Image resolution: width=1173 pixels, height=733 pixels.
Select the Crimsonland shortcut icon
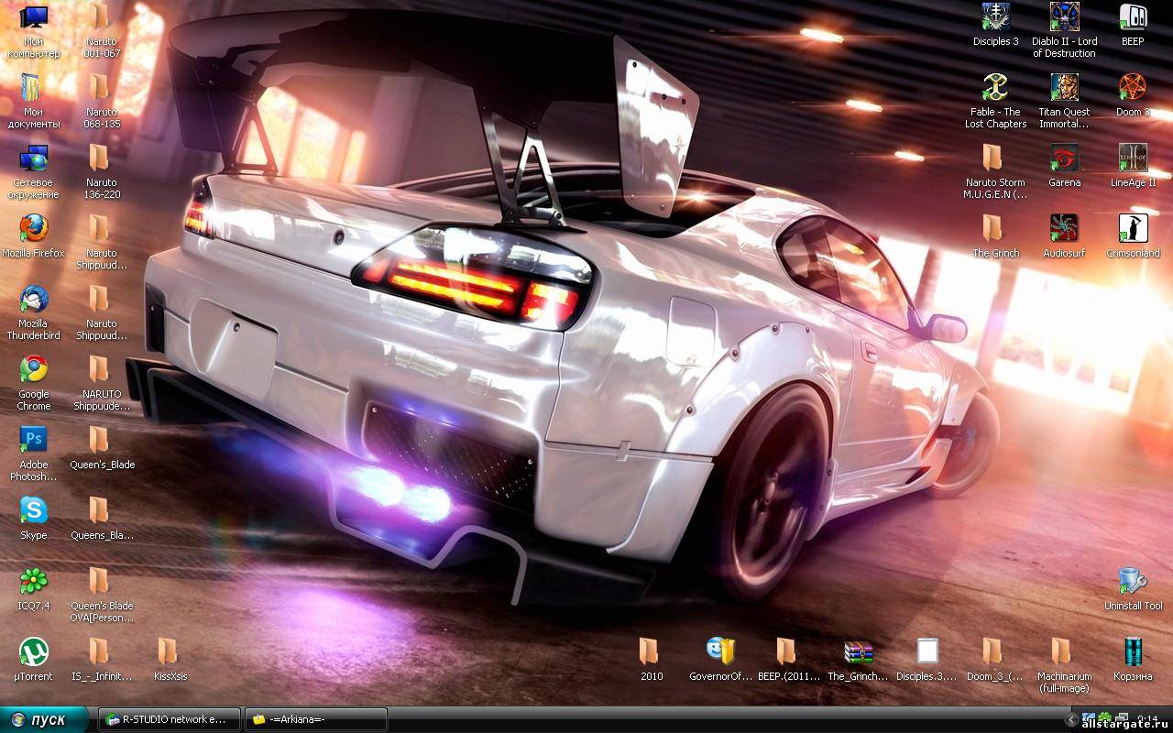tap(1133, 228)
